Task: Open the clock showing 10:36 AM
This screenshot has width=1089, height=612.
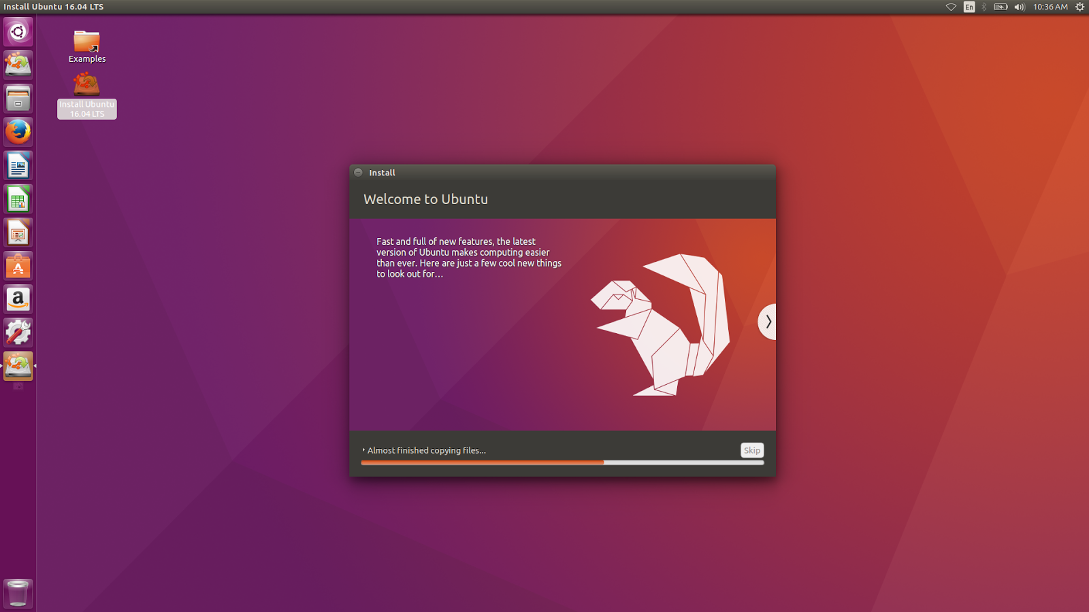Action: [1050, 7]
